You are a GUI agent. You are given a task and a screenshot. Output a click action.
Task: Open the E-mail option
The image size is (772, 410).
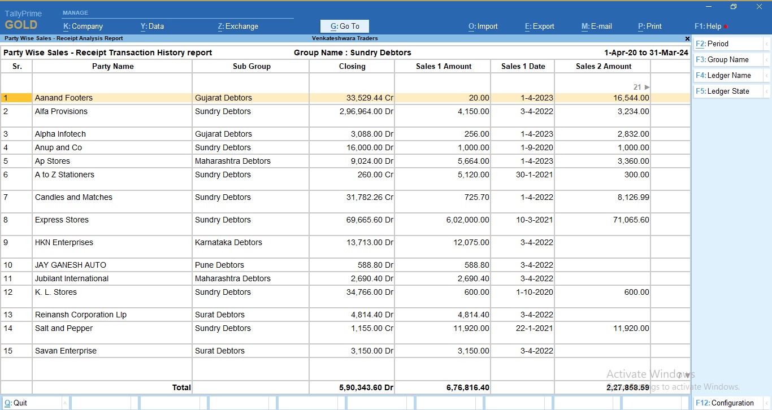point(597,26)
